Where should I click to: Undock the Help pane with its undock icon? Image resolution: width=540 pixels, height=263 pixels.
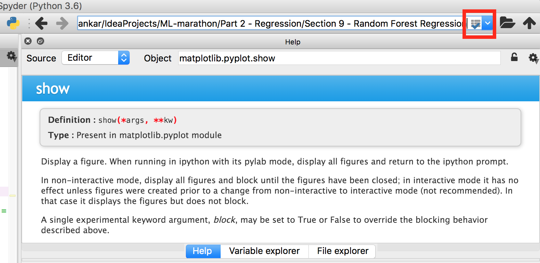[x=40, y=41]
